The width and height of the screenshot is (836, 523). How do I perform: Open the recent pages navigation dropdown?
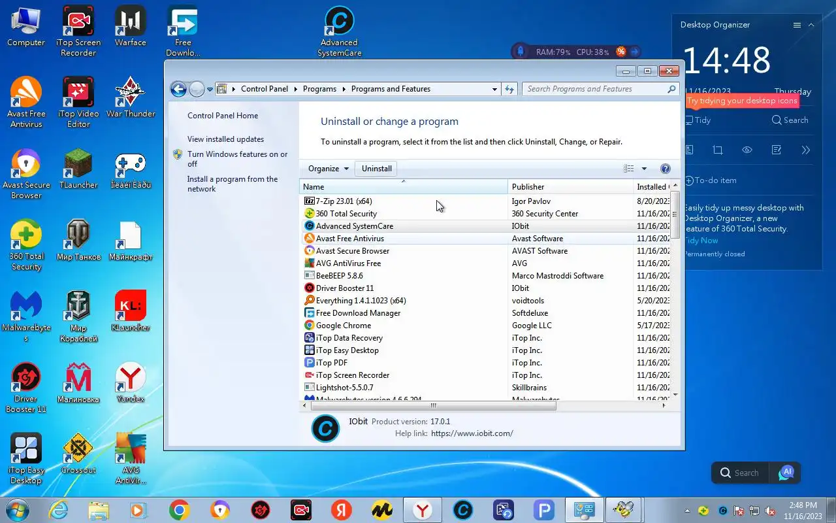pyautogui.click(x=210, y=89)
